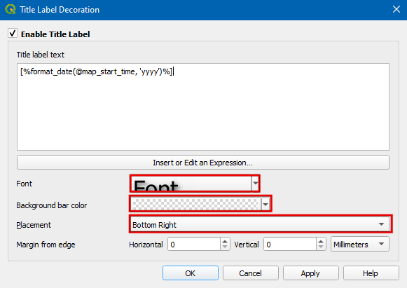
Task: Click the Cancel button
Action: coord(251,273)
